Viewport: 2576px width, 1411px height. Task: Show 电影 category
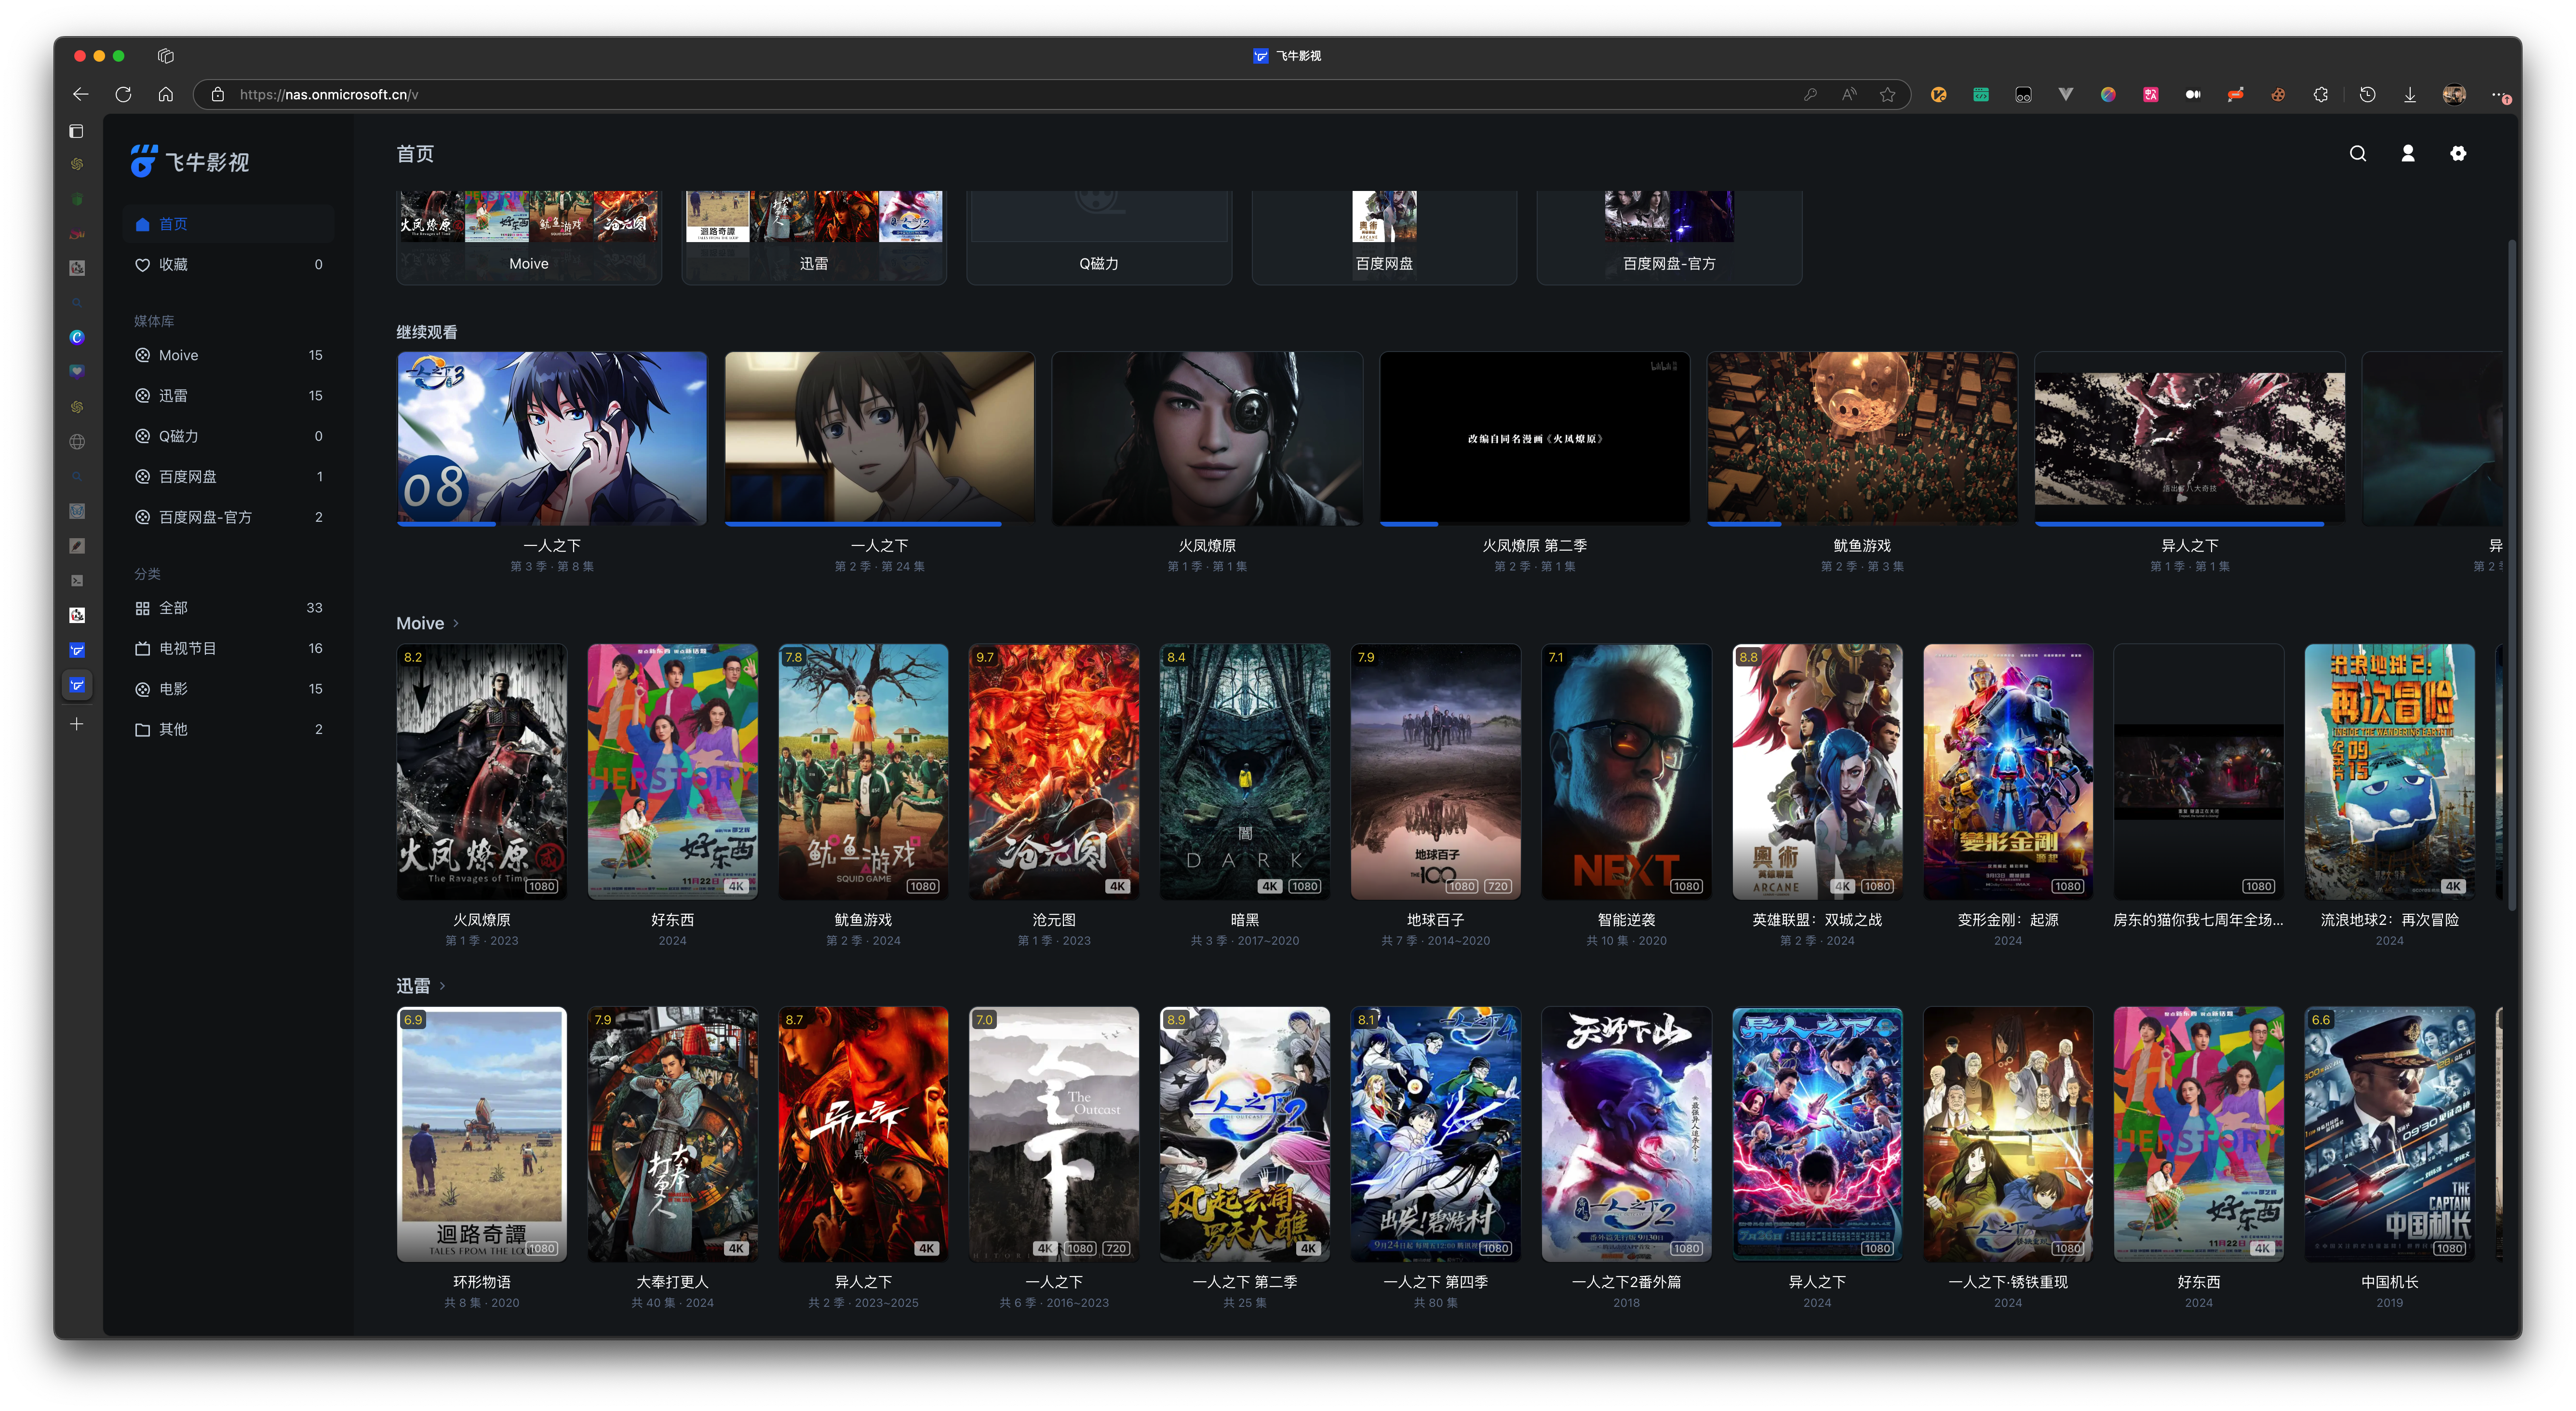(x=229, y=689)
